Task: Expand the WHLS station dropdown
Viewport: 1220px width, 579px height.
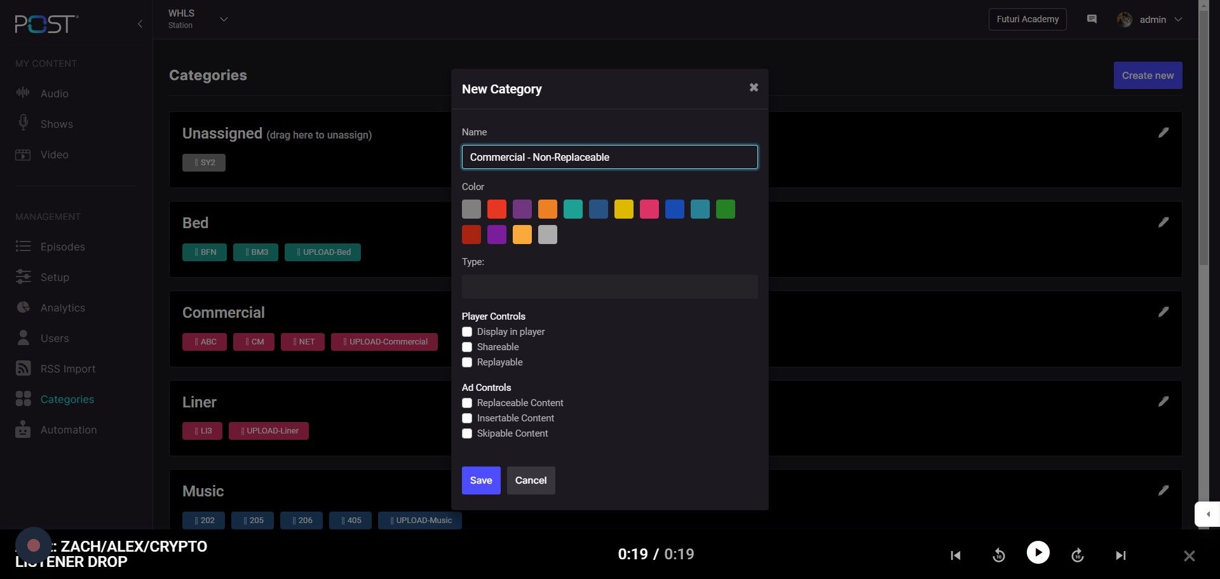Action: pyautogui.click(x=223, y=19)
